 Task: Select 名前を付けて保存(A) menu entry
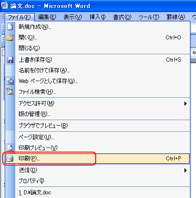tap(44, 70)
